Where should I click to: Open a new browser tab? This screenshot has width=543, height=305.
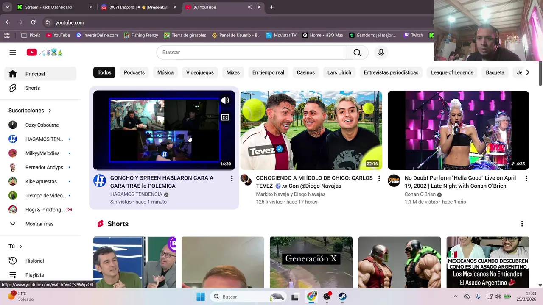click(x=271, y=7)
